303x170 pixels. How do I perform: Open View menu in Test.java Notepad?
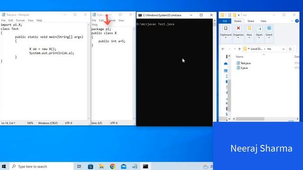[x=30, y=20]
